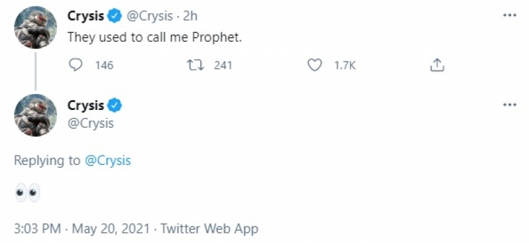
Task: Open the more options menu on the first tweet
Action: click(x=509, y=15)
